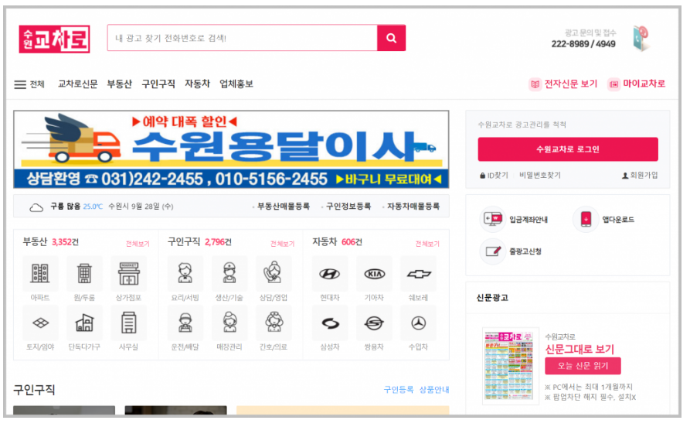Select the 원/투룸 building icon

point(84,274)
